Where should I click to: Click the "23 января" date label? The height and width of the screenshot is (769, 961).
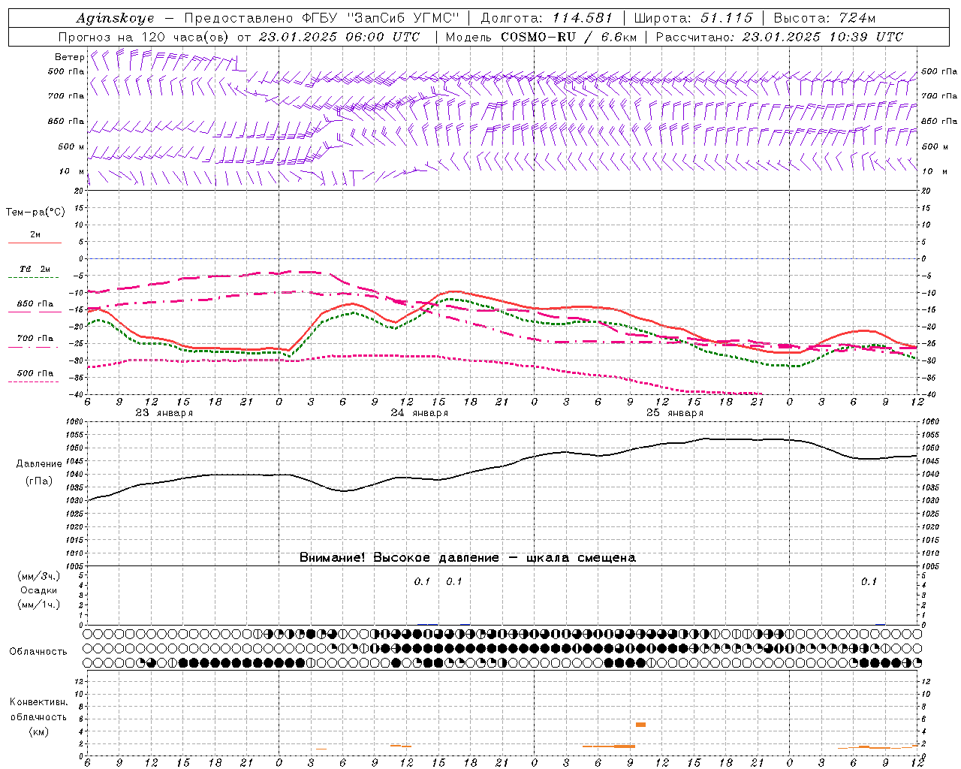click(164, 413)
